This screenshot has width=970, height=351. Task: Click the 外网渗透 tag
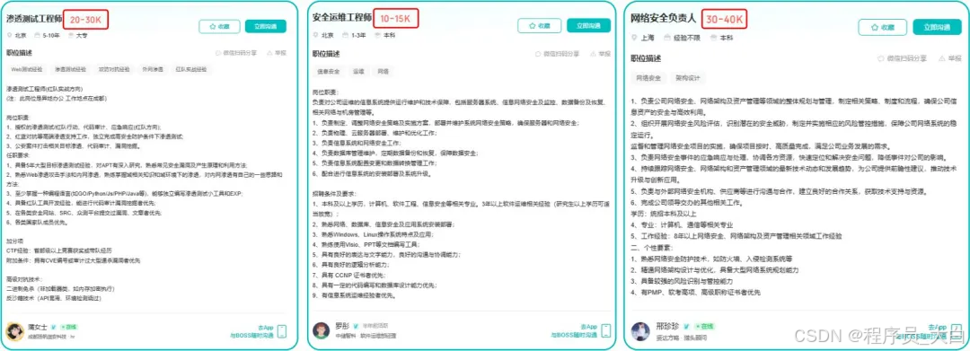[153, 70]
